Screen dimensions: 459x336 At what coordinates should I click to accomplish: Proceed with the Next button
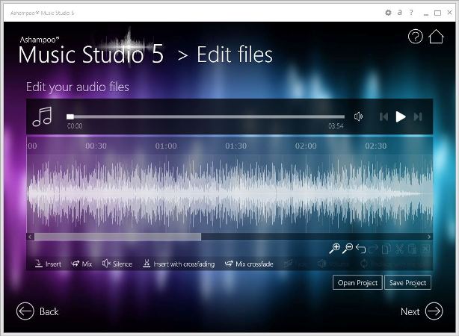click(x=422, y=311)
